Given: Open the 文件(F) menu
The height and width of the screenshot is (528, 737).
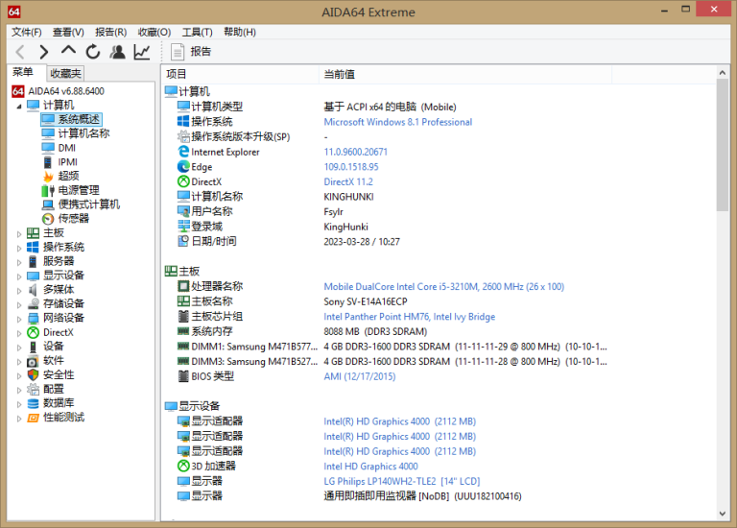Looking at the screenshot, I should click(x=26, y=32).
